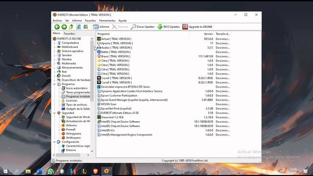Open the Favoritos menu in the menu bar
Viewport: 313px width, 176px height.
[90, 21]
